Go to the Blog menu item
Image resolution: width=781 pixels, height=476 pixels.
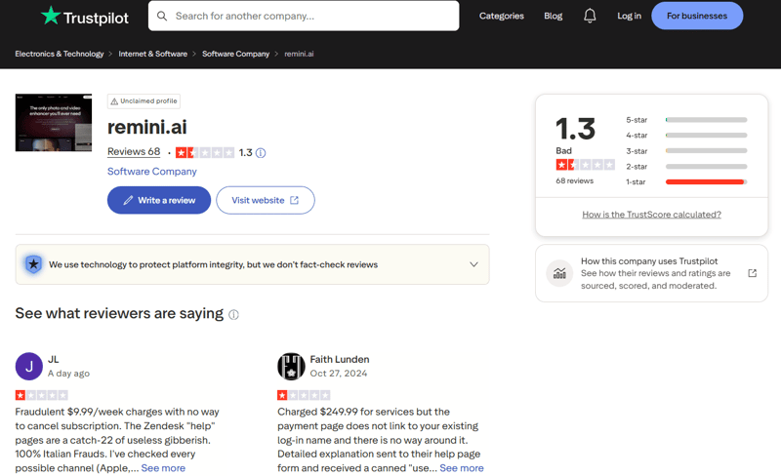pyautogui.click(x=553, y=16)
